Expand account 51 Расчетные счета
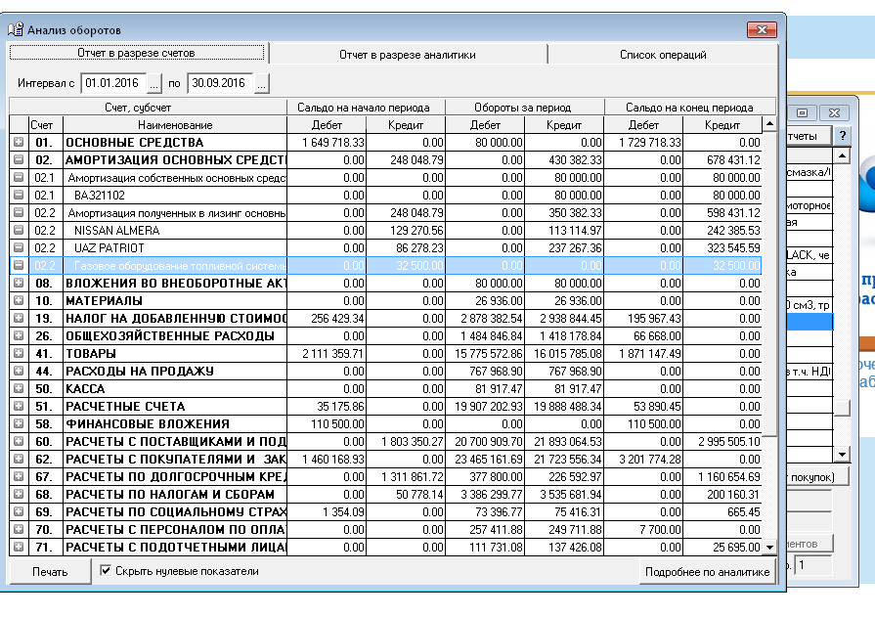The width and height of the screenshot is (875, 617). click(19, 407)
